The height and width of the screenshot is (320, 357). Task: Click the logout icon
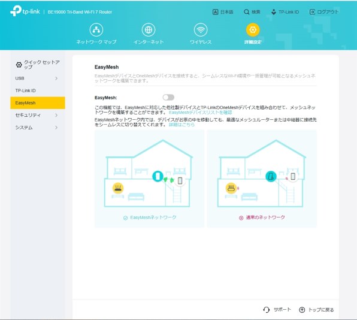(312, 12)
